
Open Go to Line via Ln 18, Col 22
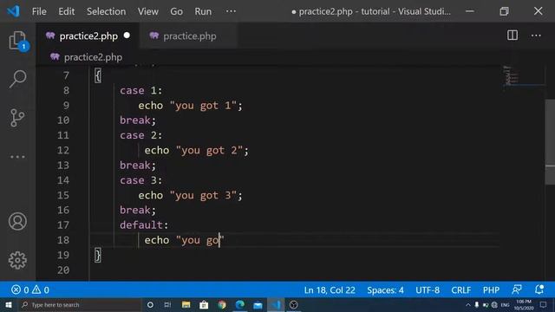(x=330, y=290)
